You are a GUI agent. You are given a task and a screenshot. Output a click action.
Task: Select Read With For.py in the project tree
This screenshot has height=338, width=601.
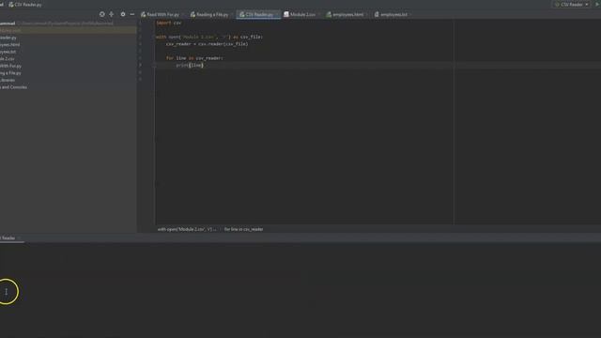click(10, 66)
